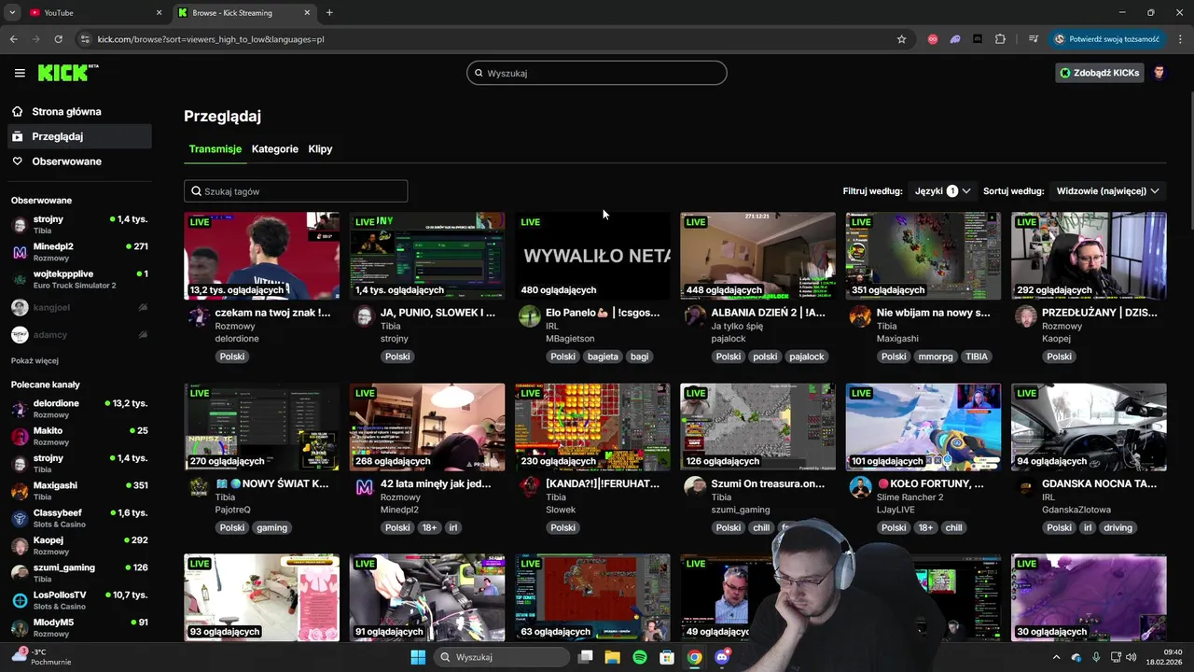Reload the page in Chrome
The width and height of the screenshot is (1194, 672).
58,39
